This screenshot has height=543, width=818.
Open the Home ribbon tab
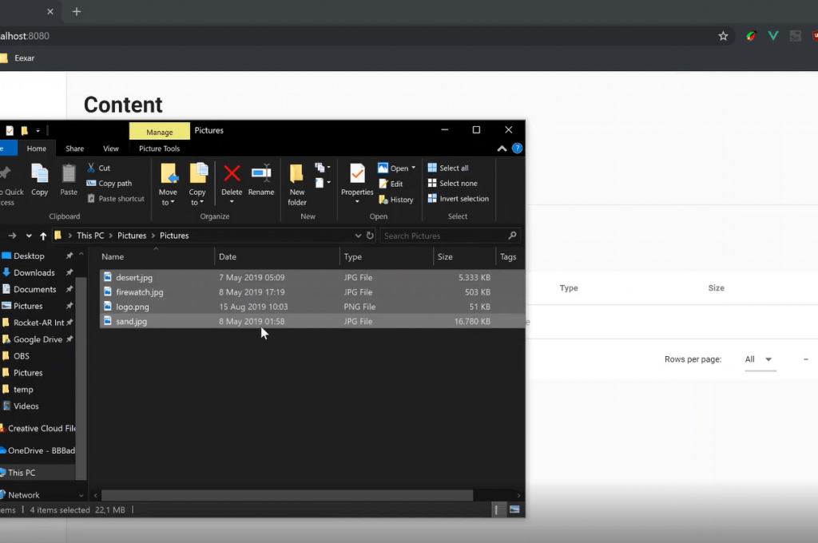(37, 149)
